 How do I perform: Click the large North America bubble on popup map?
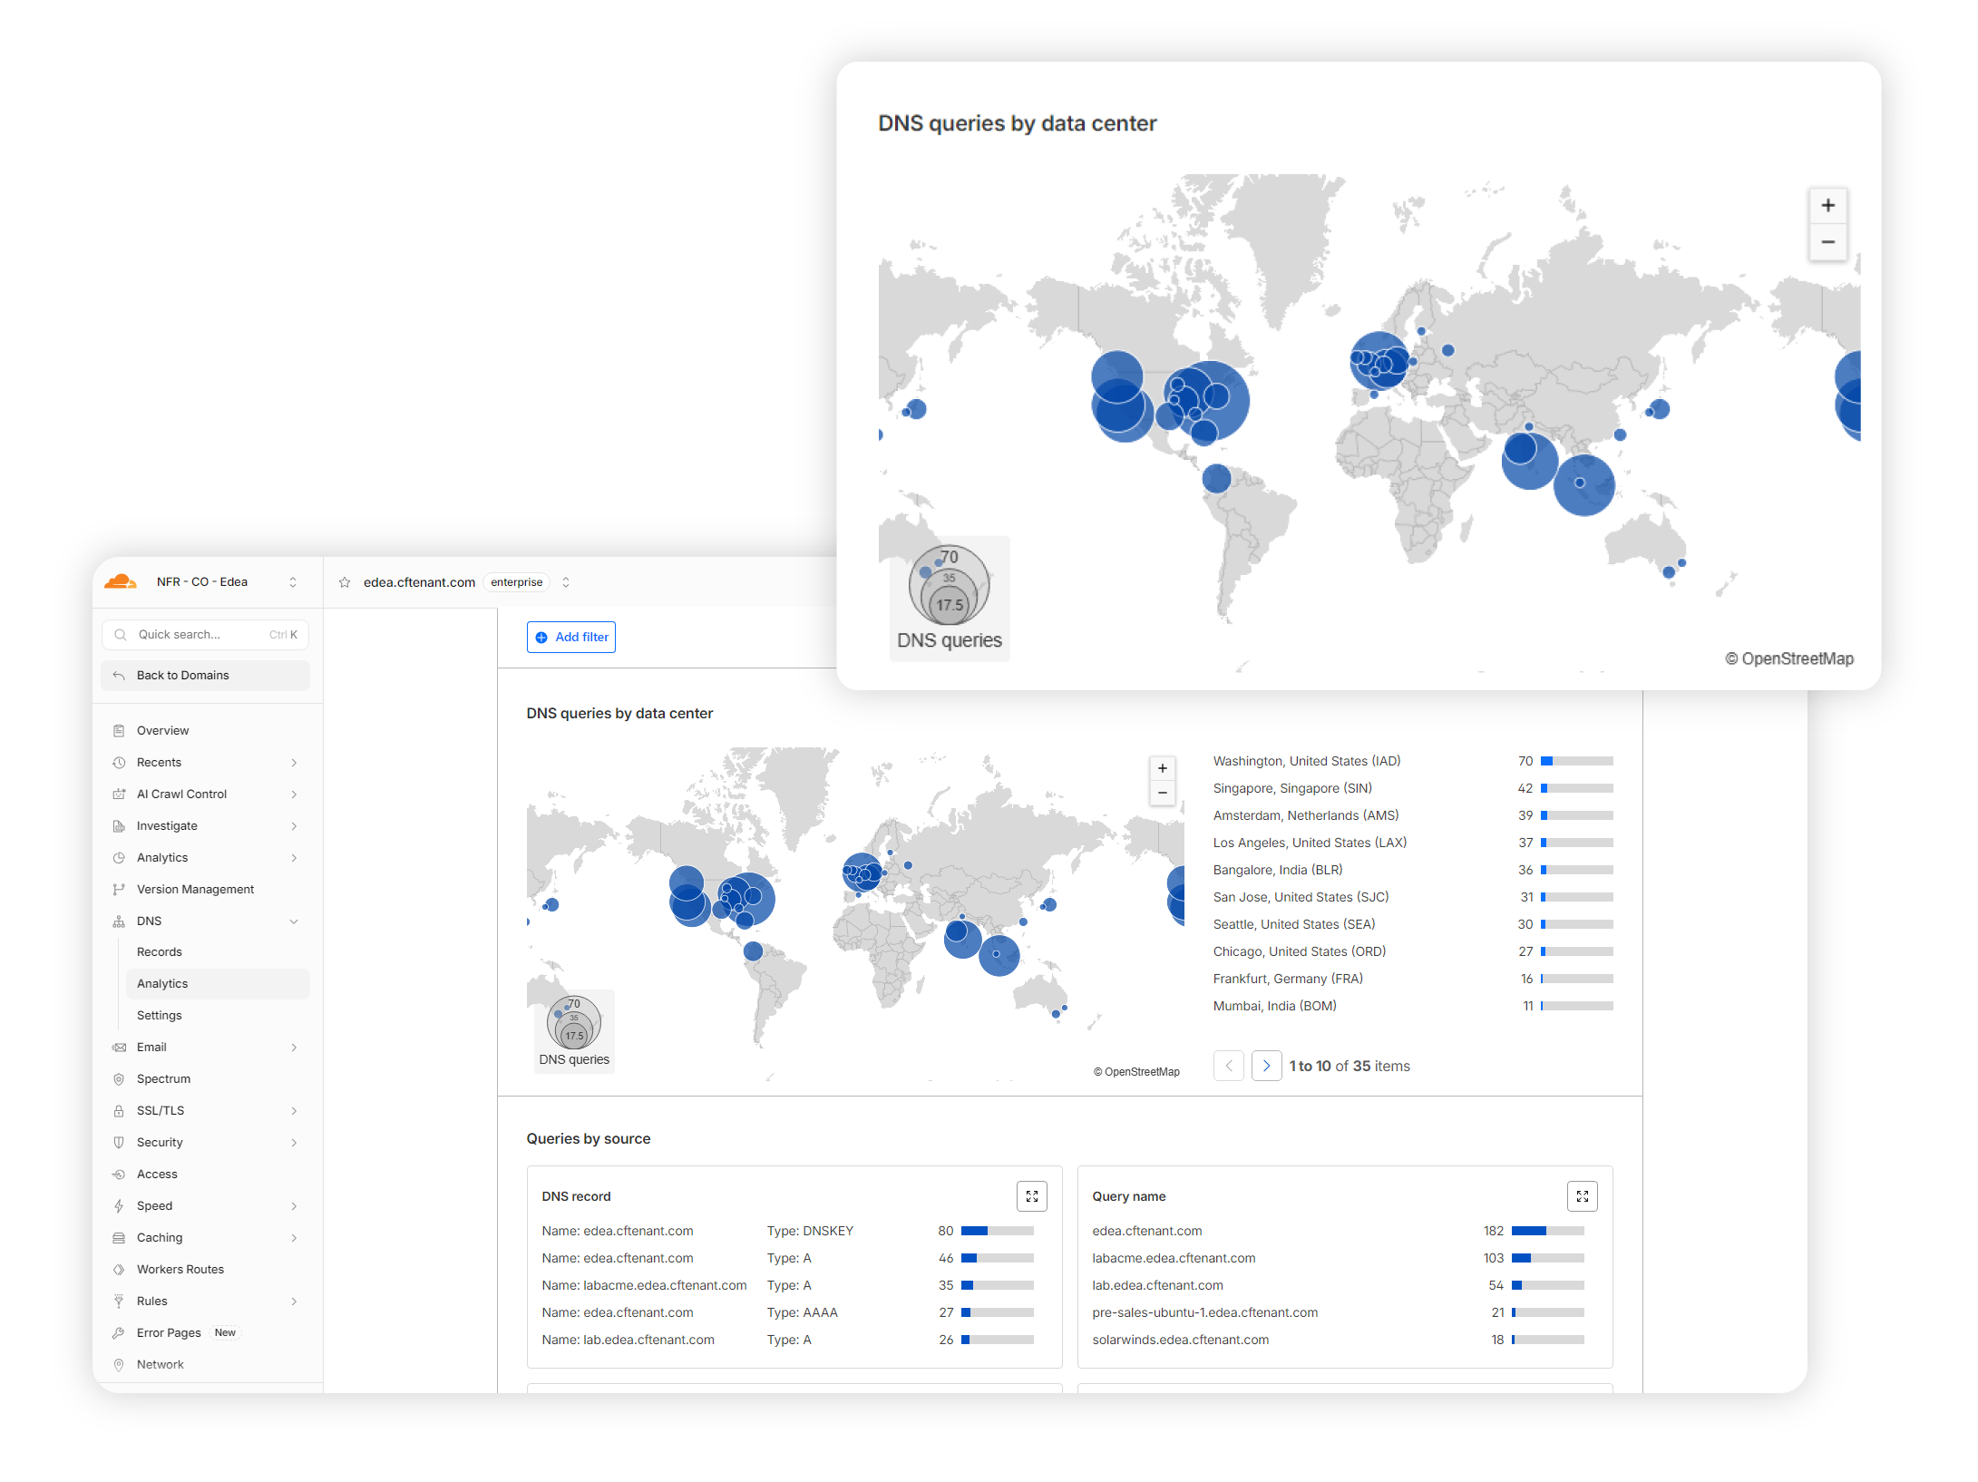(1208, 400)
